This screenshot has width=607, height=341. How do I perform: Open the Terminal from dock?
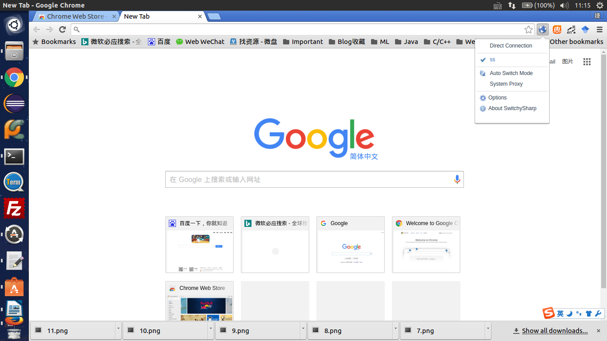click(x=14, y=156)
